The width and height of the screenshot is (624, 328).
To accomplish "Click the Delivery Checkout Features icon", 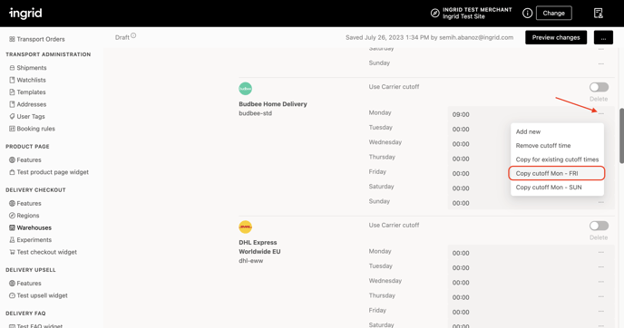I will [x=12, y=203].
